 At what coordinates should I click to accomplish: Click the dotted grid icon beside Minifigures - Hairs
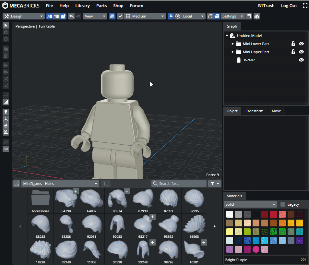point(17,184)
